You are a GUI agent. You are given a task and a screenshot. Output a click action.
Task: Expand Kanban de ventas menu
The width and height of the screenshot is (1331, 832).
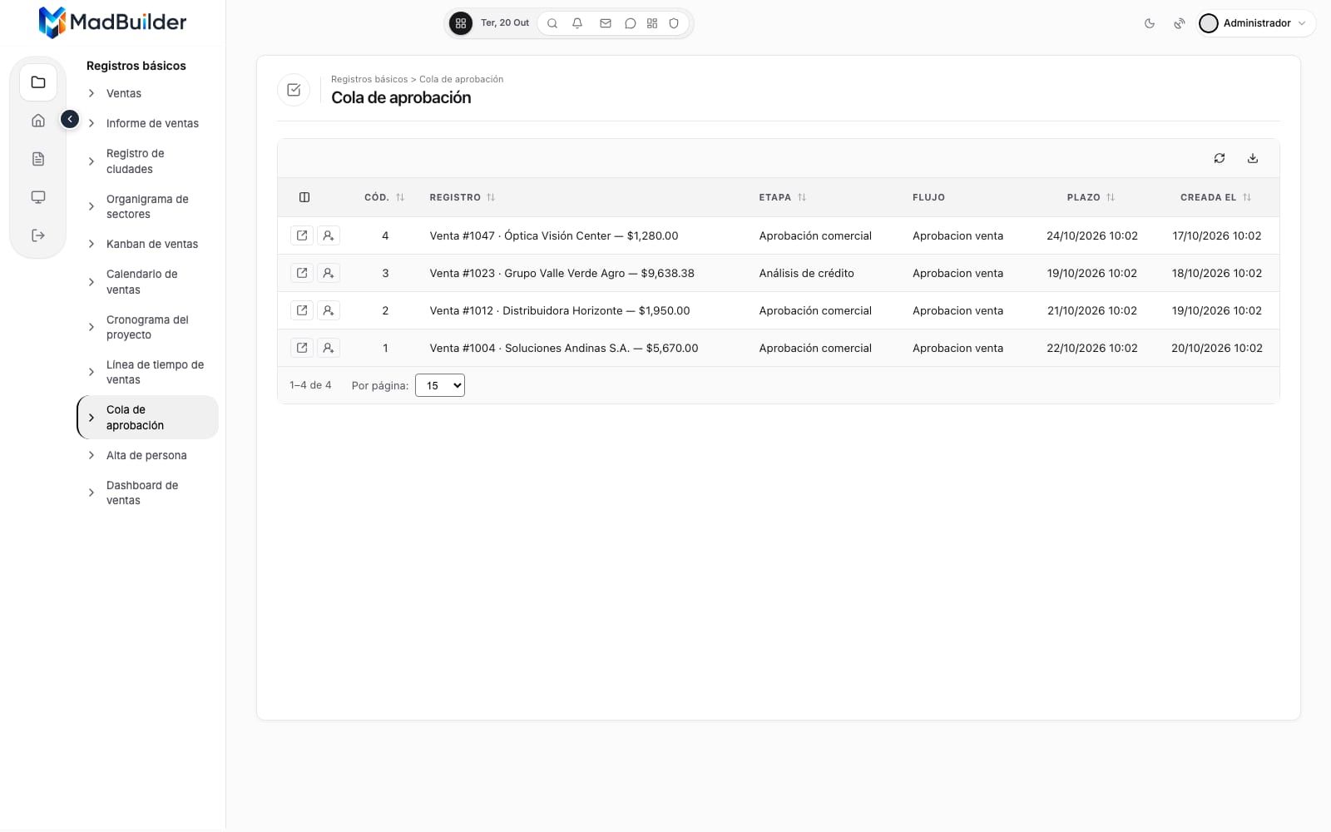click(x=147, y=244)
